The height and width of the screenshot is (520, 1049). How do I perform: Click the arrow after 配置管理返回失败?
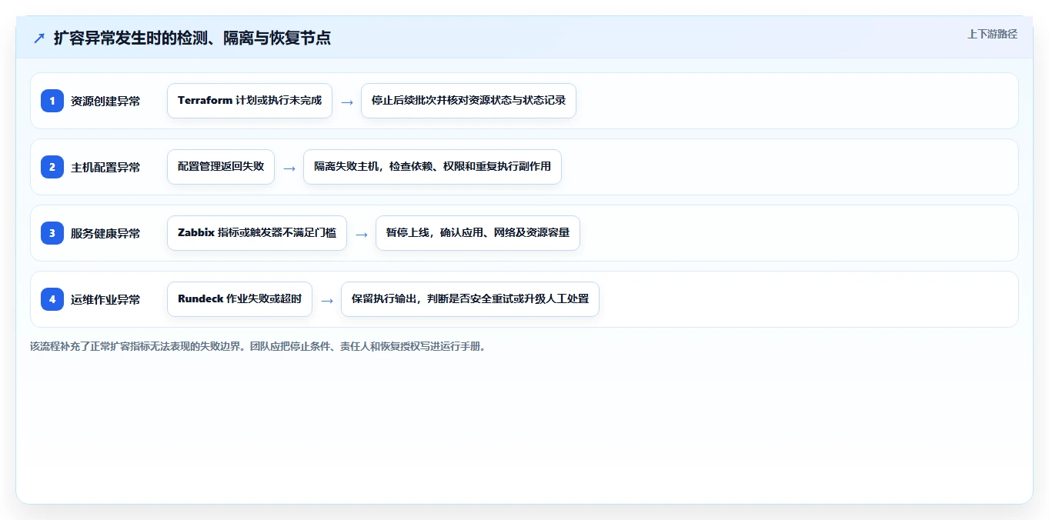[x=289, y=168]
